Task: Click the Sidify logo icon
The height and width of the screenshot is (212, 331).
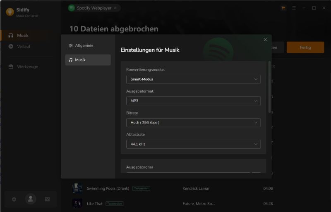Action: [10, 12]
